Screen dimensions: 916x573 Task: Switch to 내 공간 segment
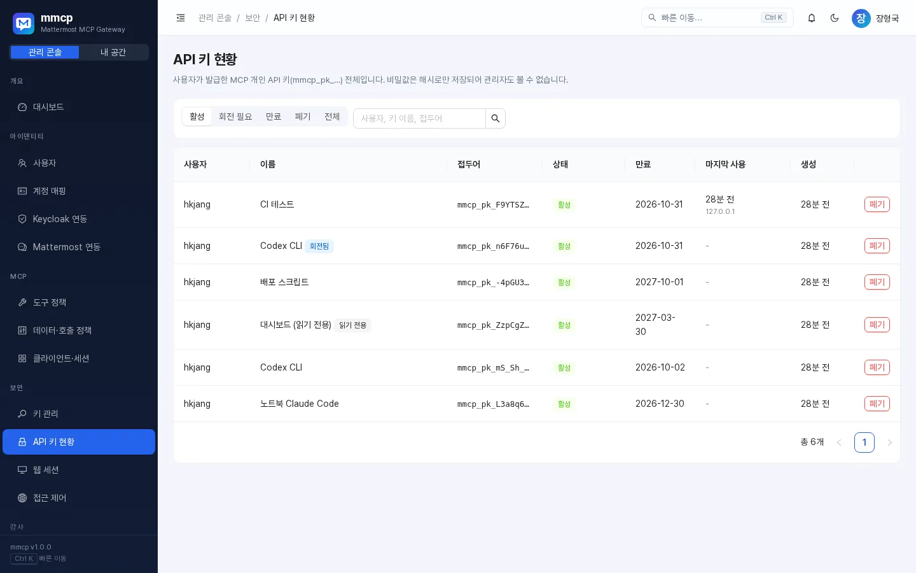pos(113,52)
